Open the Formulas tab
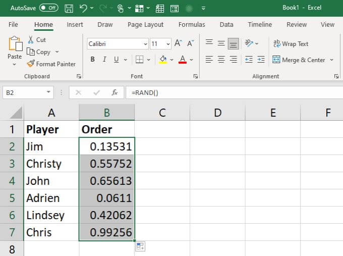The height and width of the screenshot is (256, 343). pyautogui.click(x=192, y=25)
